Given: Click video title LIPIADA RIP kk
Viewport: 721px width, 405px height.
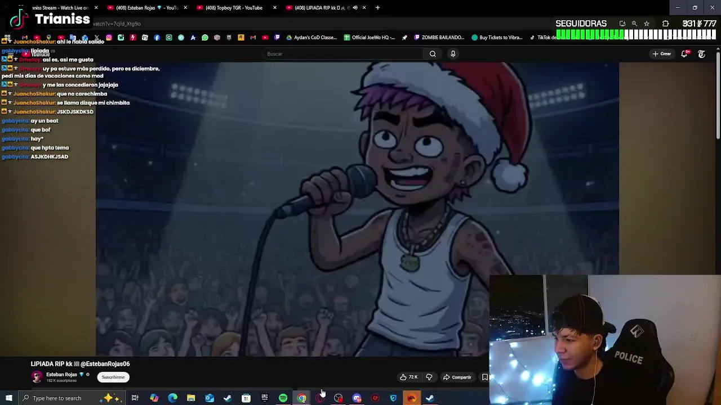Looking at the screenshot, I should click(80, 364).
